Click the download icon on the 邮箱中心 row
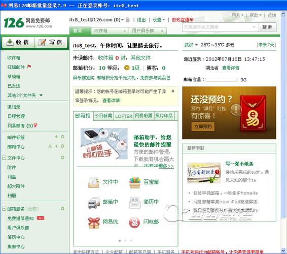Viewport: 287px width, 254px height. tap(50, 146)
